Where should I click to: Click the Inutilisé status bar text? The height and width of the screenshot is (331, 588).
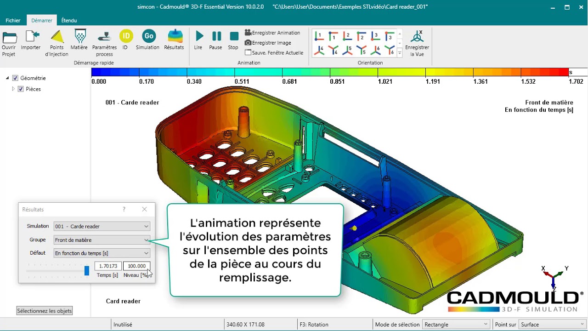123,325
